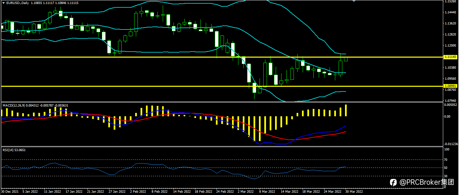Click the 1.11140 horizontal line price tag
Image resolution: width=459 pixels, height=195 pixels.
tap(450, 57)
